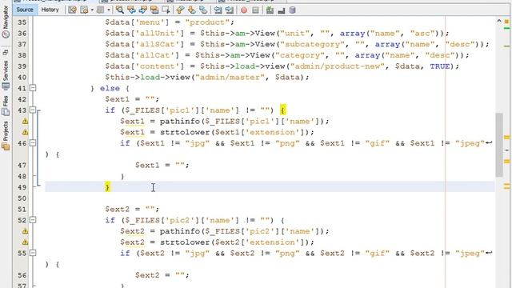
Task: Click the small minimized-window icon above Services
Action: 6,52
